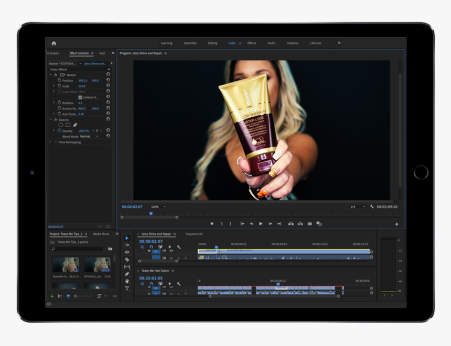
Task: Toggle animation stopwatch for Rotation
Action: (x=59, y=103)
